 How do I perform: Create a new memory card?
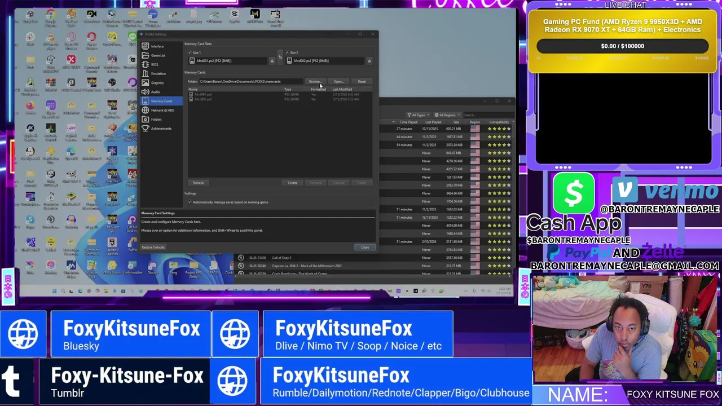292,183
